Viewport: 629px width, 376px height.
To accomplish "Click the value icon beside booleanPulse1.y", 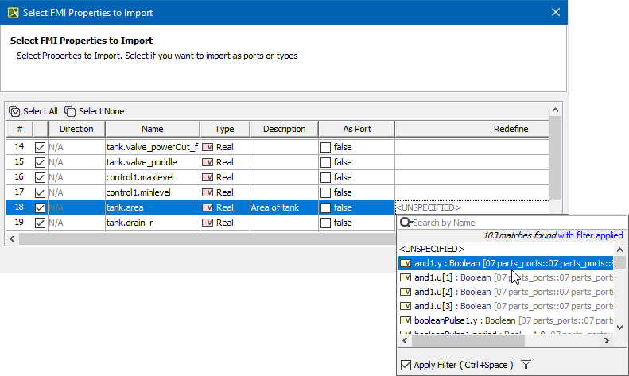I will [x=406, y=320].
